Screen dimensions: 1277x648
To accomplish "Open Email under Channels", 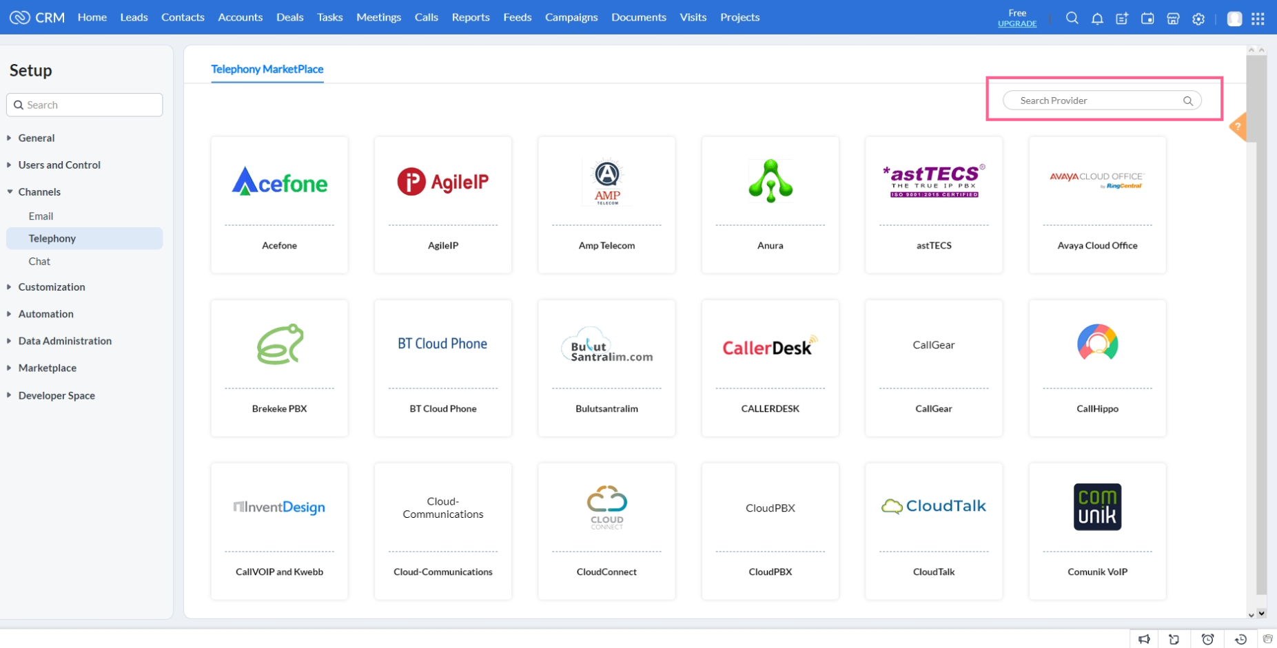I will point(41,216).
